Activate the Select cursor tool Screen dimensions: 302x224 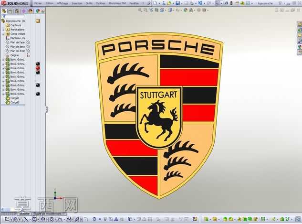[x=217, y=3]
